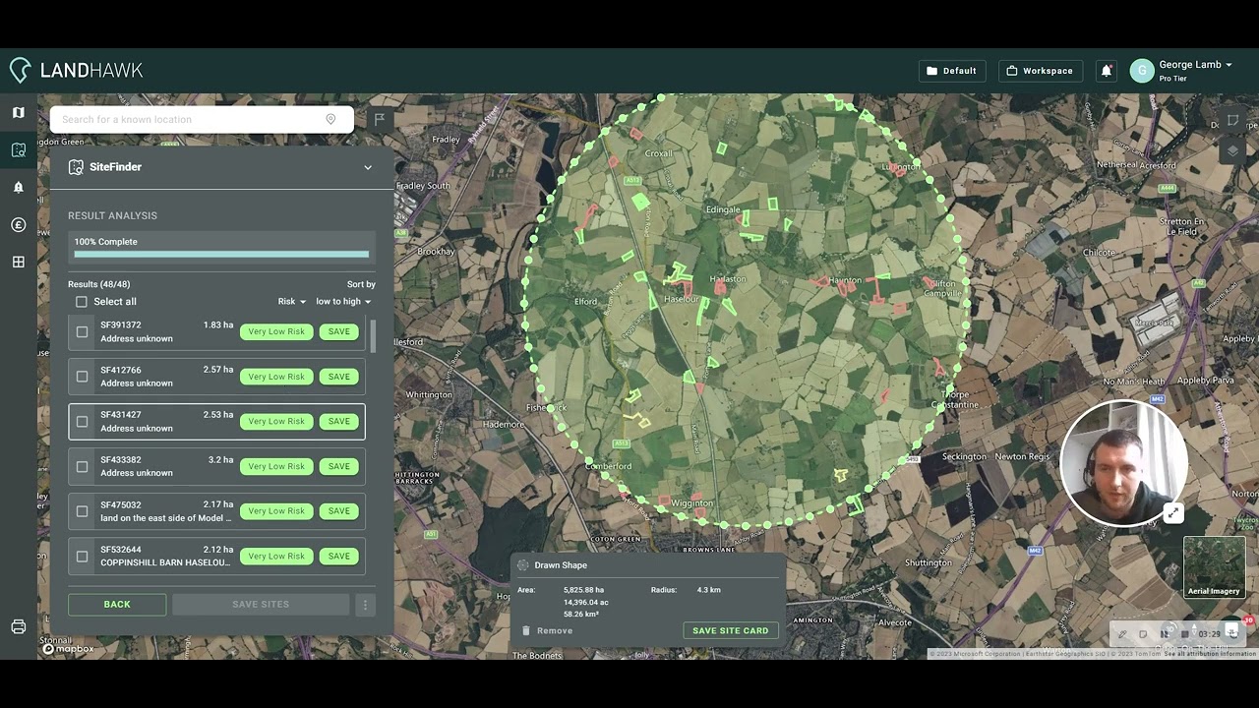Click the Drawn Shape card icon
Screen dimensions: 1259x708
523,565
